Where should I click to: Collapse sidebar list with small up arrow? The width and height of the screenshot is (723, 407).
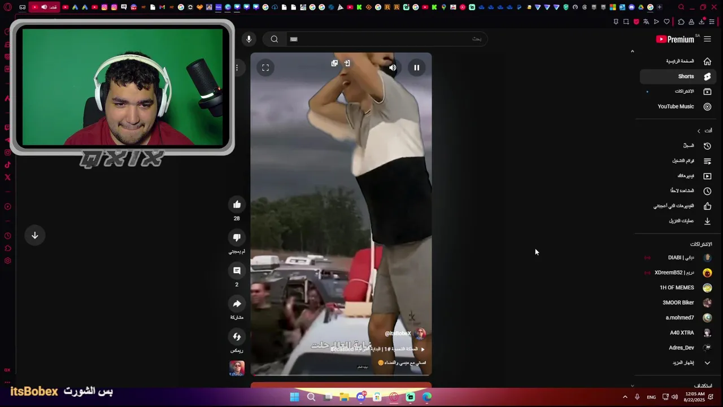click(632, 51)
